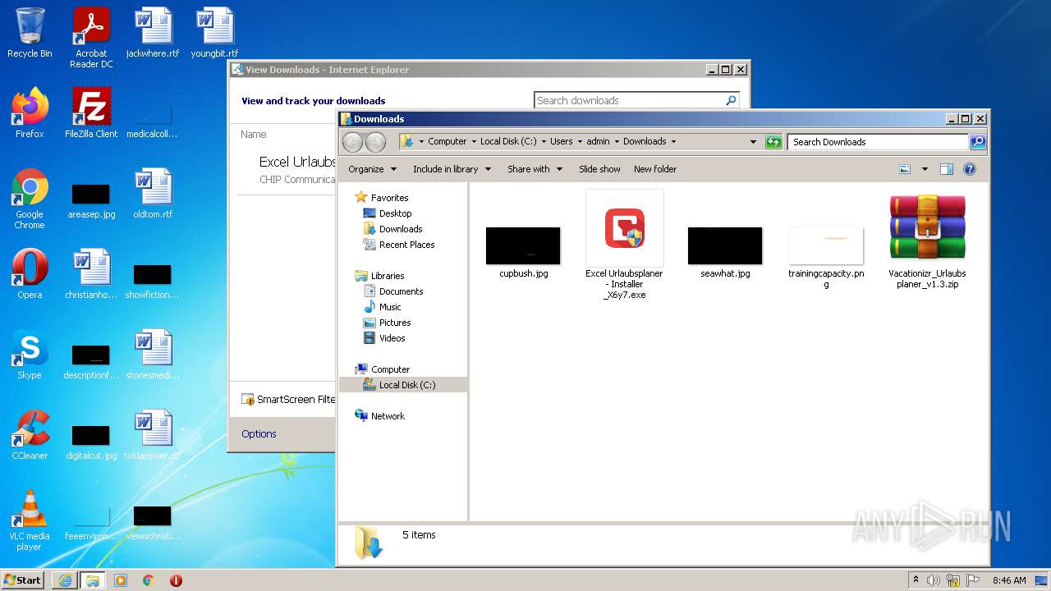Open the Recycle Bin desktop icon
Image resolution: width=1051 pixels, height=591 pixels.
[x=30, y=33]
